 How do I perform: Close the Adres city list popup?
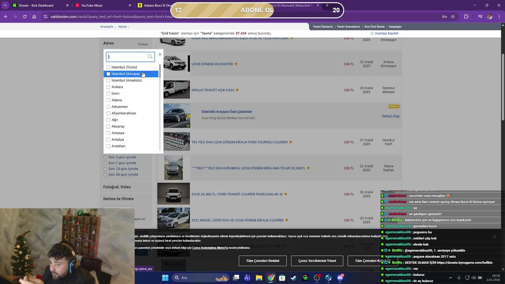coord(160,54)
